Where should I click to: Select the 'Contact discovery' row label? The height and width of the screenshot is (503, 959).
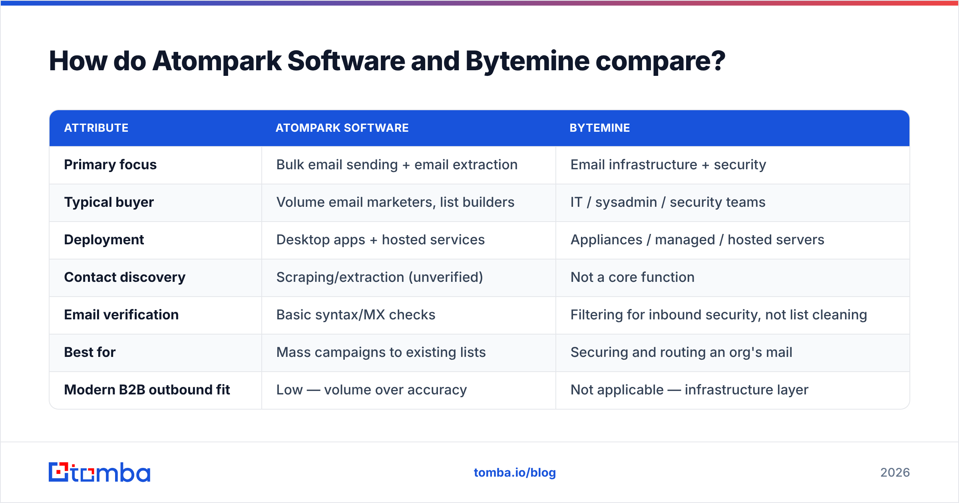125,277
